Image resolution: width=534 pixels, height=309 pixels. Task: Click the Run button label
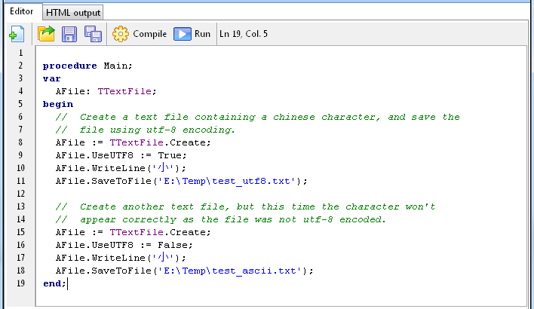(202, 34)
